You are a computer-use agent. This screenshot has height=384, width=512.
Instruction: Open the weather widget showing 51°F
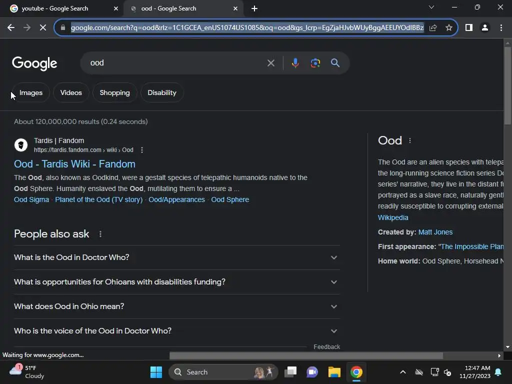[27, 372]
